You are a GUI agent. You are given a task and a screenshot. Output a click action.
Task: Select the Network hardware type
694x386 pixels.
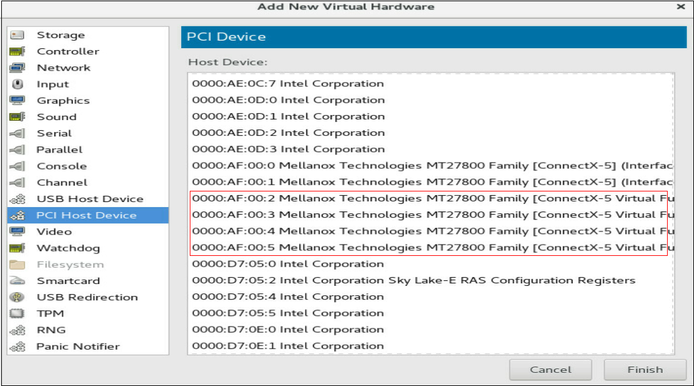tap(88, 68)
